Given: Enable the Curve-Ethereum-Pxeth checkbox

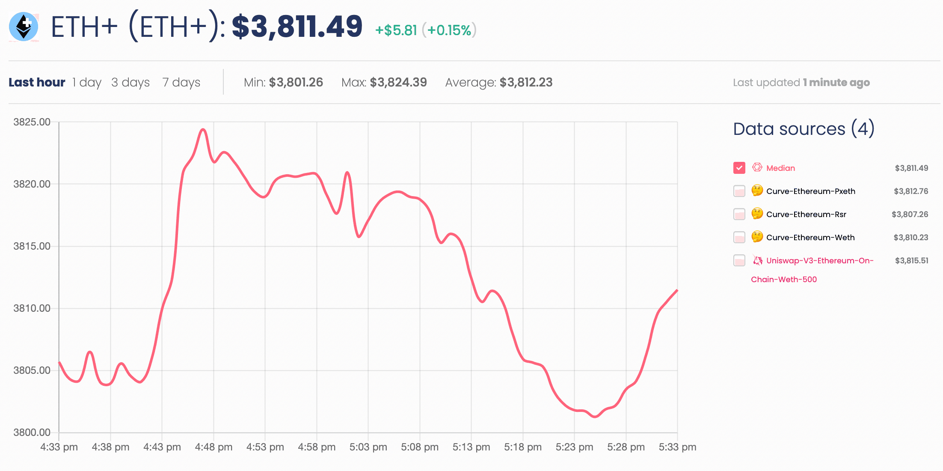Looking at the screenshot, I should pos(739,191).
